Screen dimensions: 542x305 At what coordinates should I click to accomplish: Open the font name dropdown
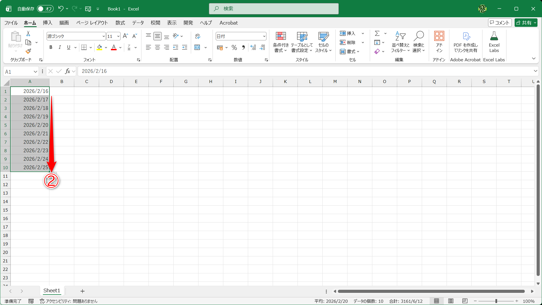(x=104, y=36)
